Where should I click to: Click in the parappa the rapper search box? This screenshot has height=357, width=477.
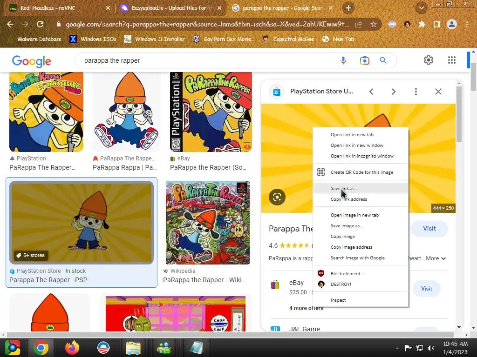point(207,60)
